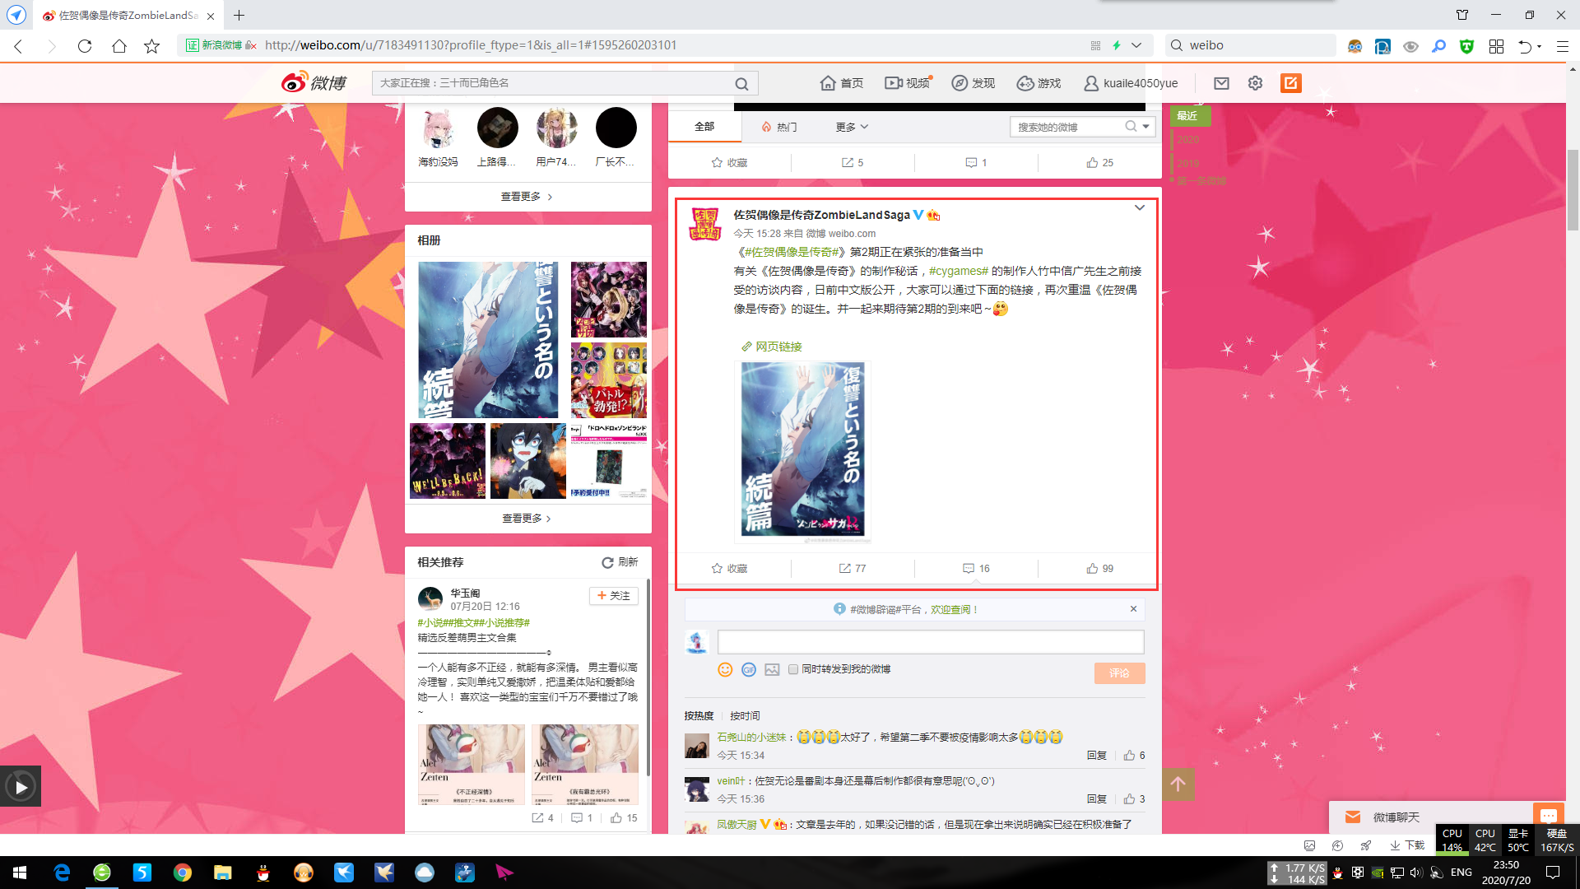Click 查看更多 under the 相册 album

[527, 519]
